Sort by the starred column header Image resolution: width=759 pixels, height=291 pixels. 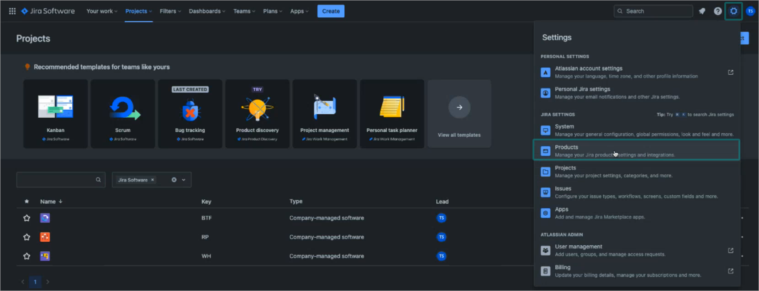coord(26,201)
